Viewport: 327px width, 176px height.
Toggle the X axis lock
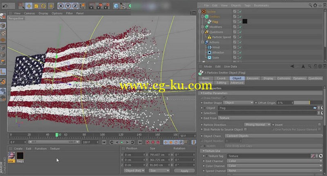point(60,6)
